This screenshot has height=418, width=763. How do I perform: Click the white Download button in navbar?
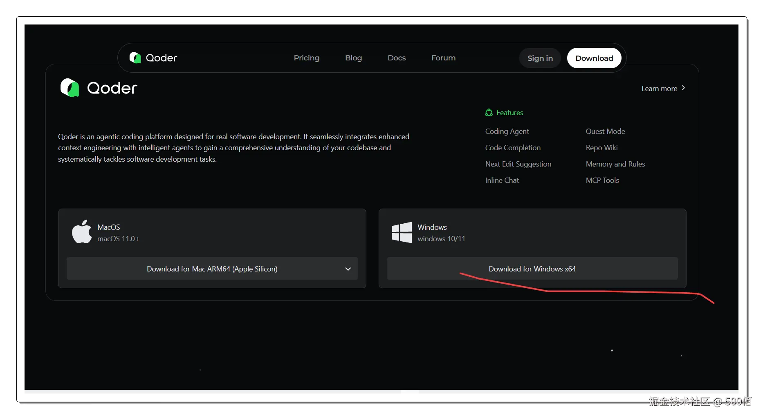[594, 58]
